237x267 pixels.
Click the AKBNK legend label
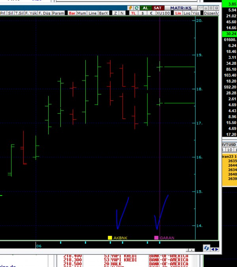click(x=120, y=238)
